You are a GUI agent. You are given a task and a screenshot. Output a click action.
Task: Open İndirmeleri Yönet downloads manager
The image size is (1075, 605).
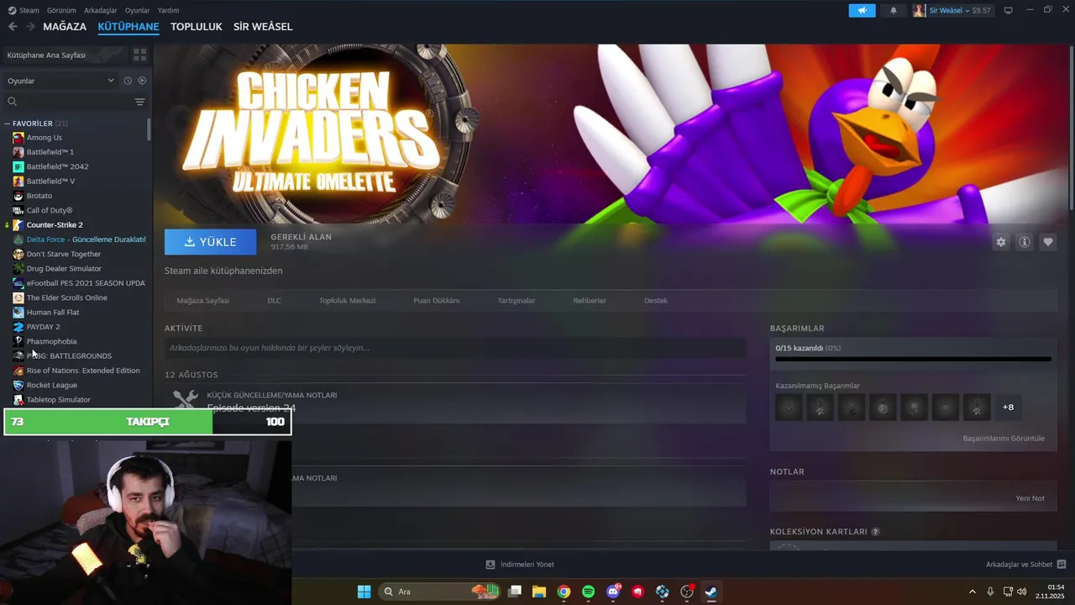click(x=520, y=565)
